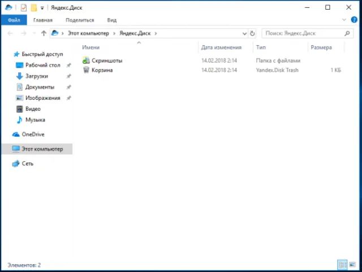Screen dimensions: 362x272
Task: Switch to the Главная ribbon tab
Action: [43, 20]
